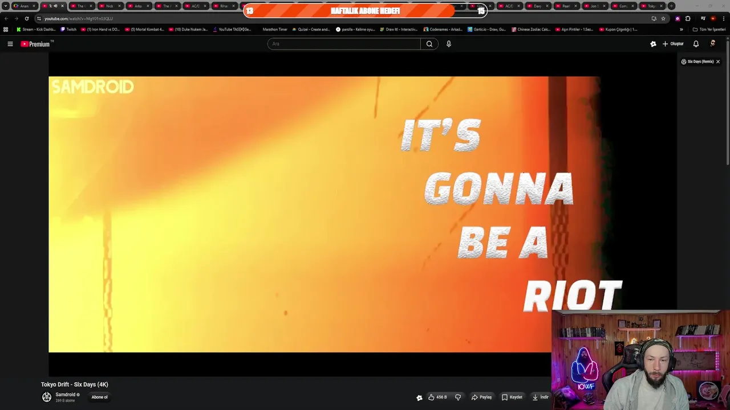
Task: Click the sparkle icon before the like button
Action: pyautogui.click(x=419, y=397)
